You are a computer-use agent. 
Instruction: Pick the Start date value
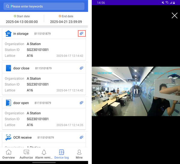pos(22,22)
